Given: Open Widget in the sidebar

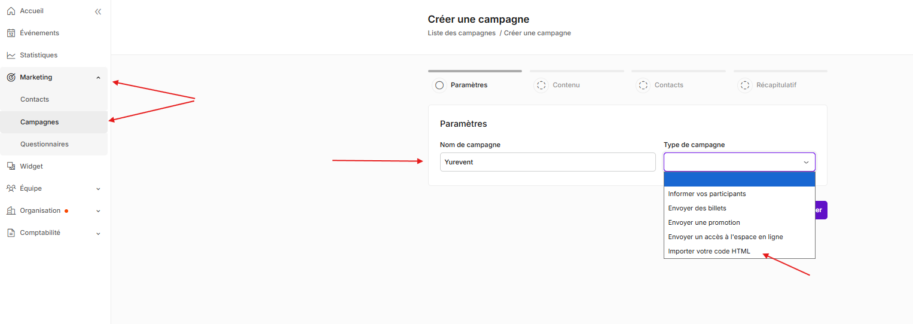Looking at the screenshot, I should [x=31, y=166].
